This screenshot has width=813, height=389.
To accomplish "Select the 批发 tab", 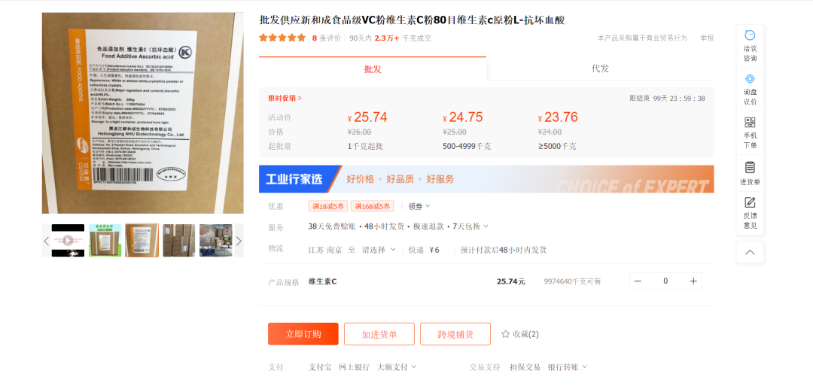I will click(373, 69).
